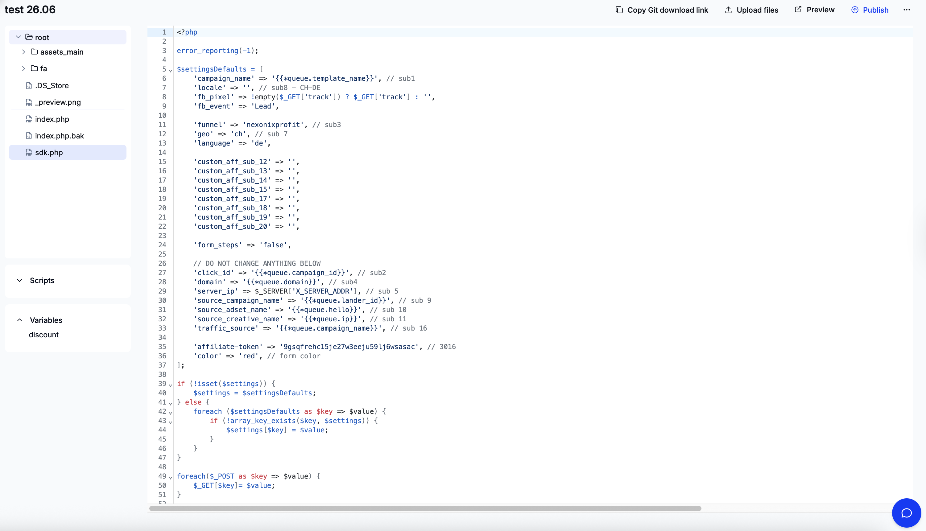
Task: Click the 'fb_event' => 'Lead' line
Action: (x=236, y=106)
